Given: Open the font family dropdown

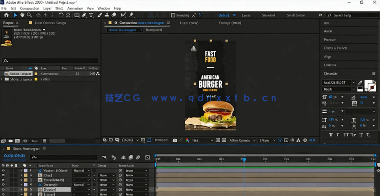Looking at the screenshot, I should tap(354, 83).
